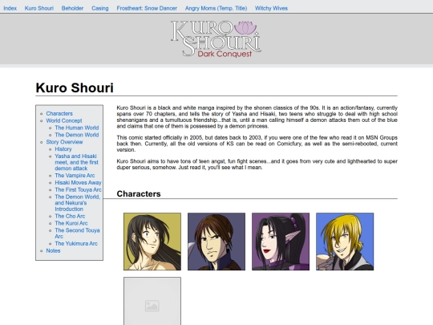Open Demon World and Nekura's Introduction link
This screenshot has width=433, height=325.
[x=78, y=203]
